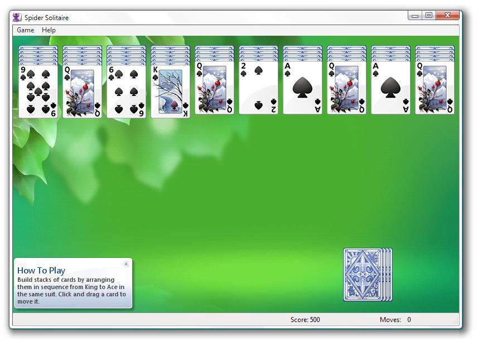
Task: Click the How To Play tip heading
Action: [x=41, y=271]
